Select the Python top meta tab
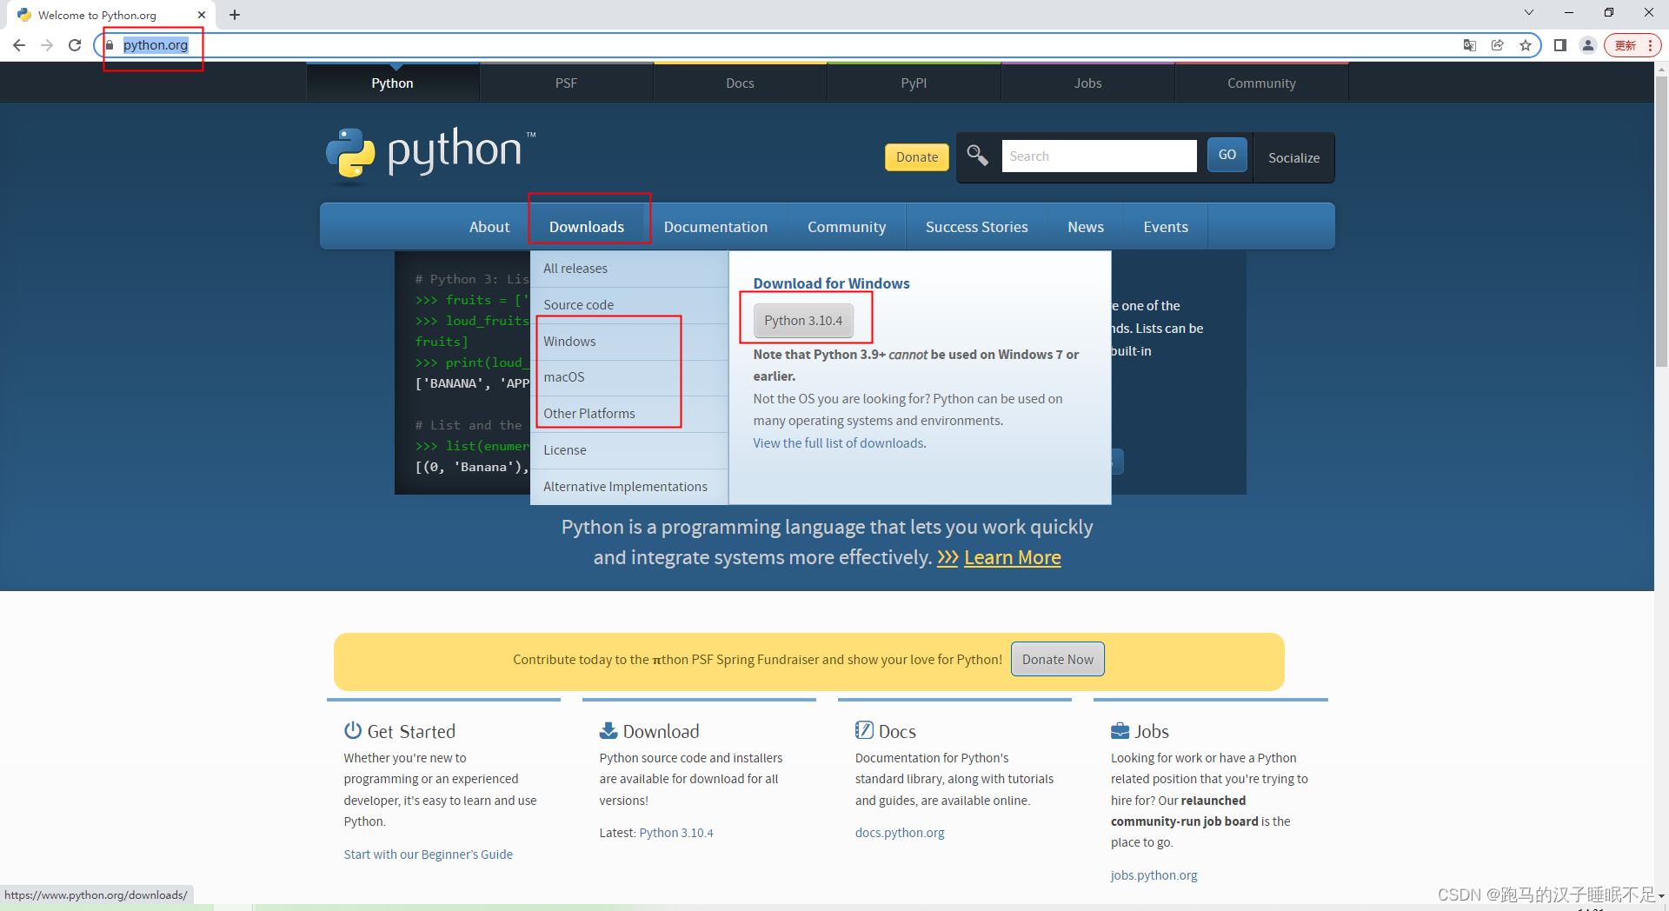Image resolution: width=1669 pixels, height=911 pixels. click(x=393, y=83)
